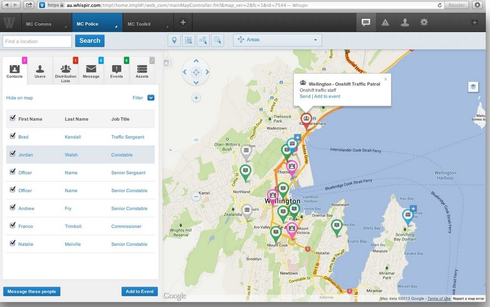The height and width of the screenshot is (307, 490).
Task: Click Send link in map popup
Action: pyautogui.click(x=305, y=96)
